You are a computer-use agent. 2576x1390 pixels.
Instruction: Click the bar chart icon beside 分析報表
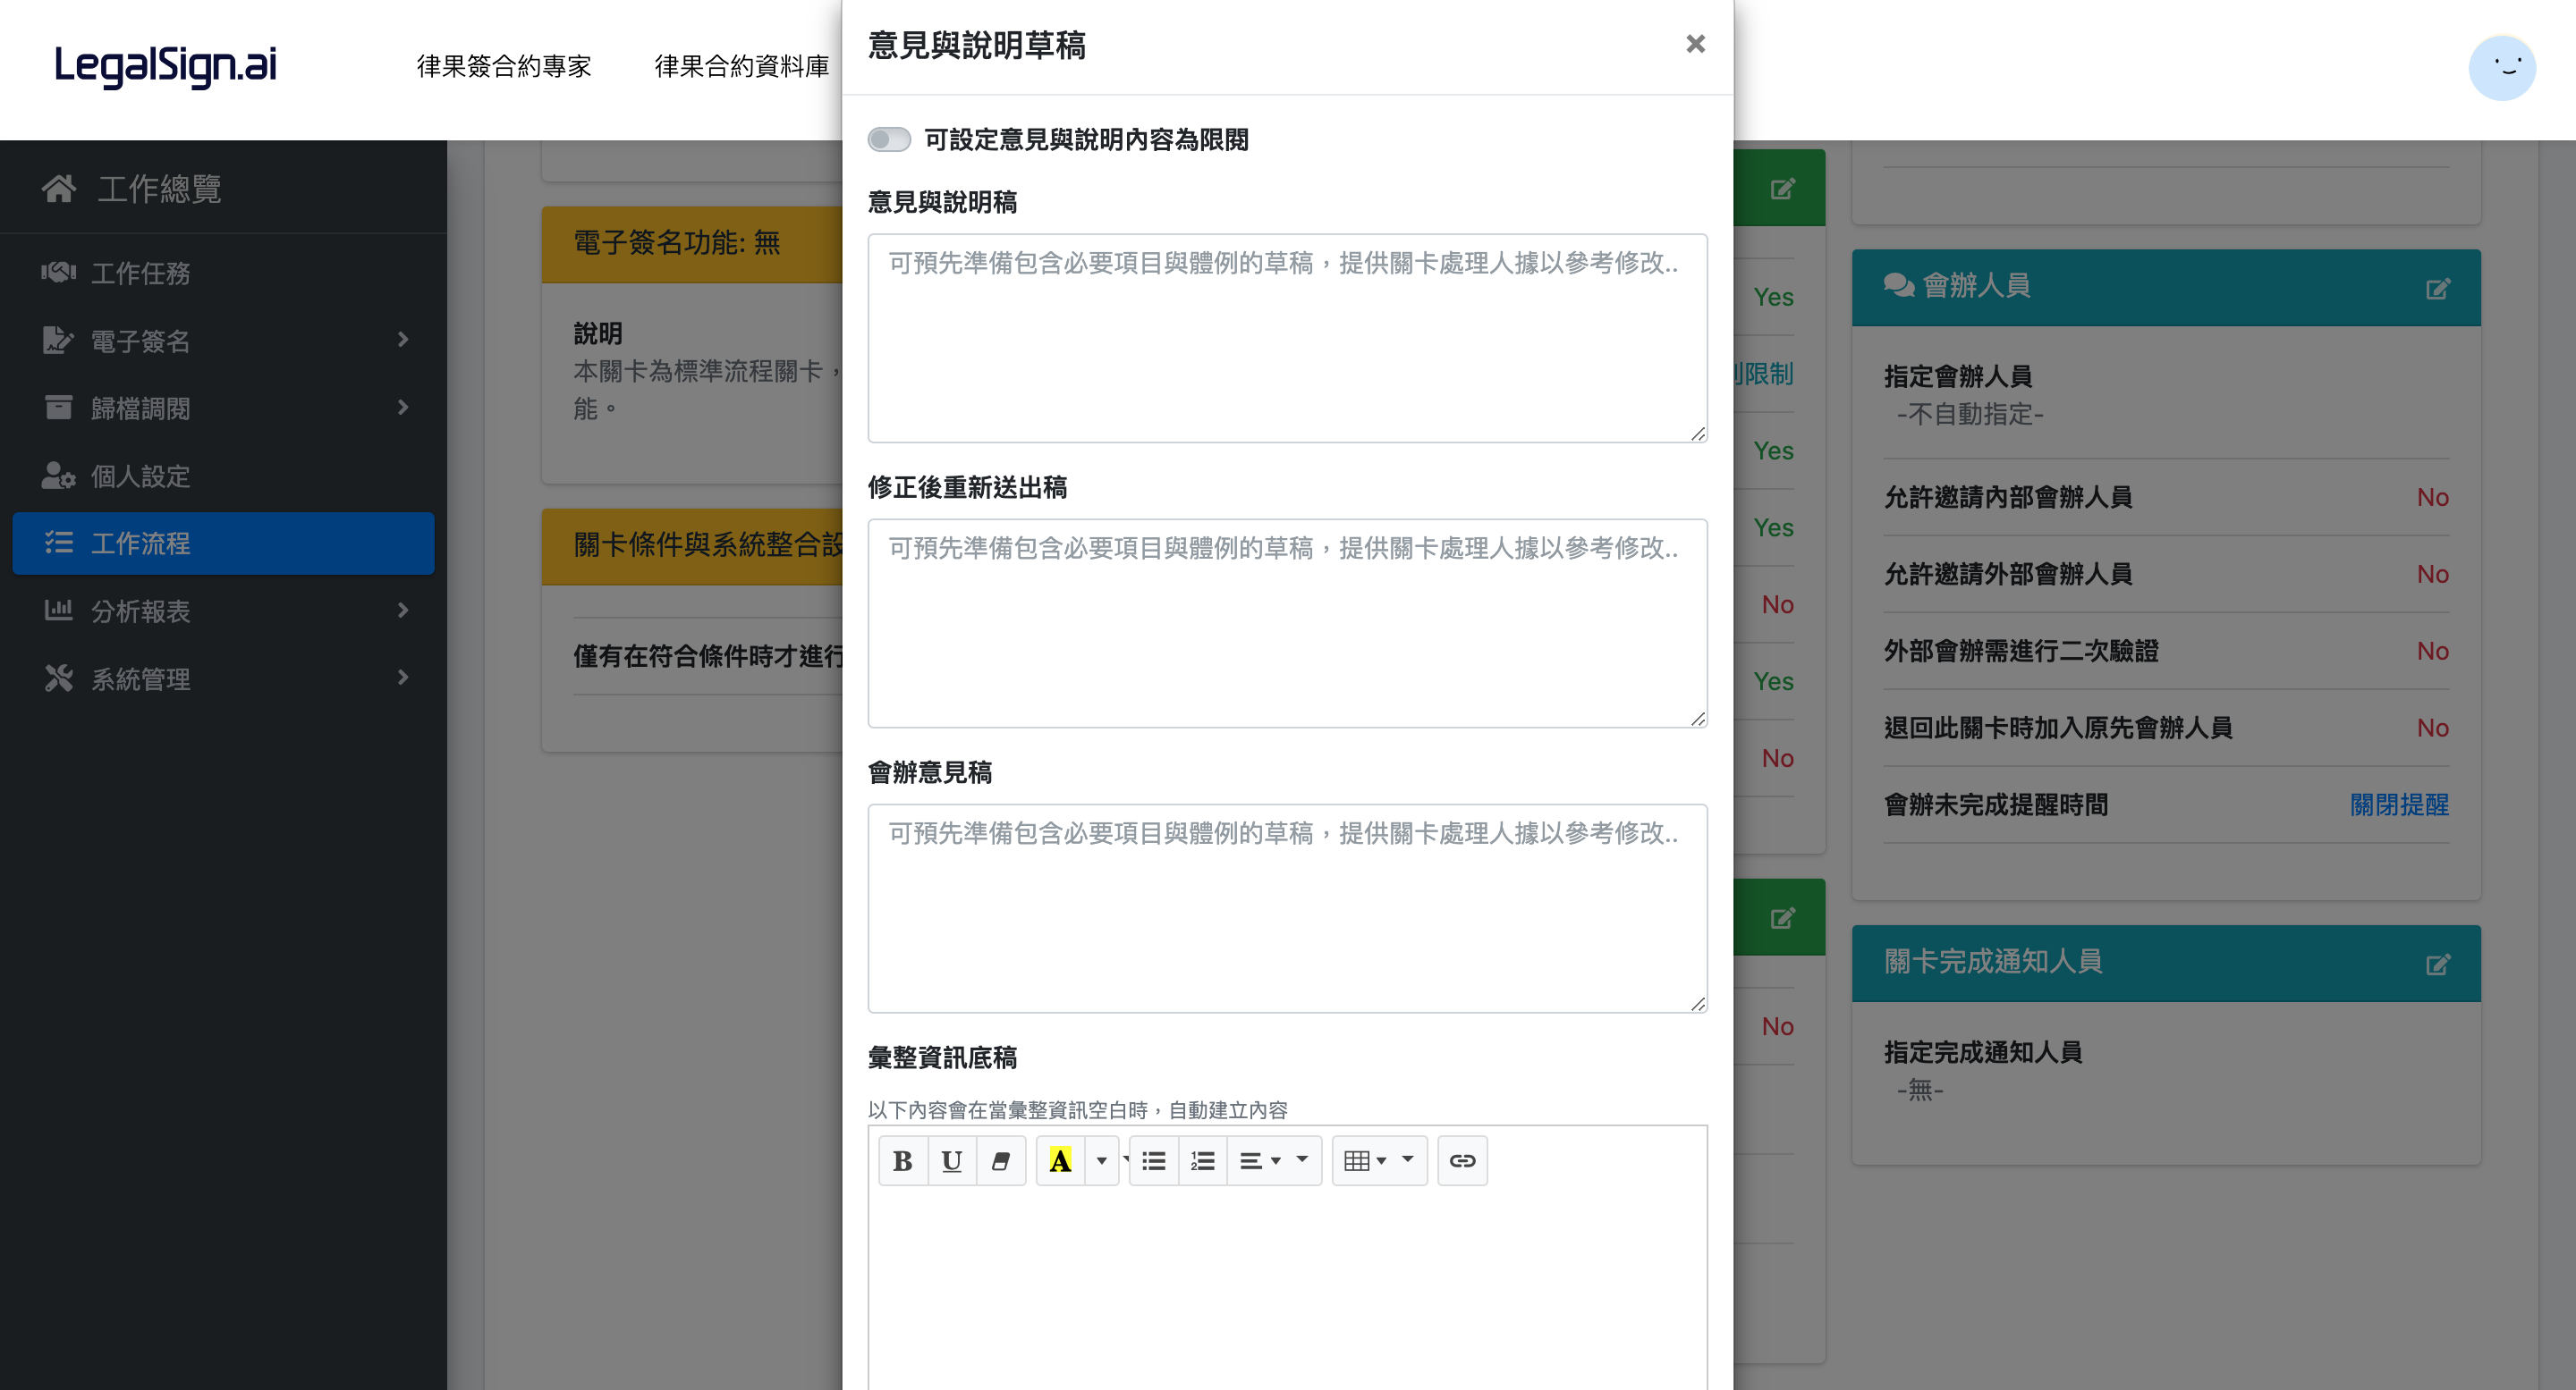59,610
